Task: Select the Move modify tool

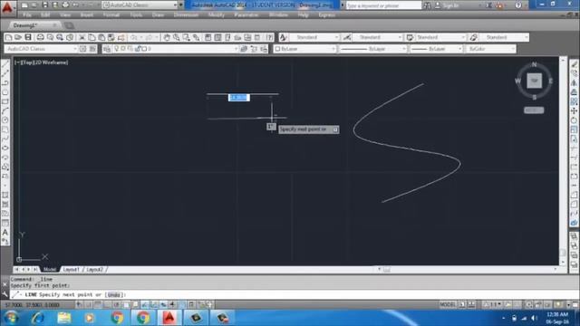Action: [x=574, y=110]
